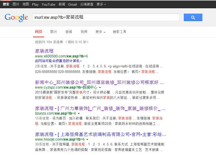Open the Google logo homepage
The image size is (216, 155).
click(16, 18)
